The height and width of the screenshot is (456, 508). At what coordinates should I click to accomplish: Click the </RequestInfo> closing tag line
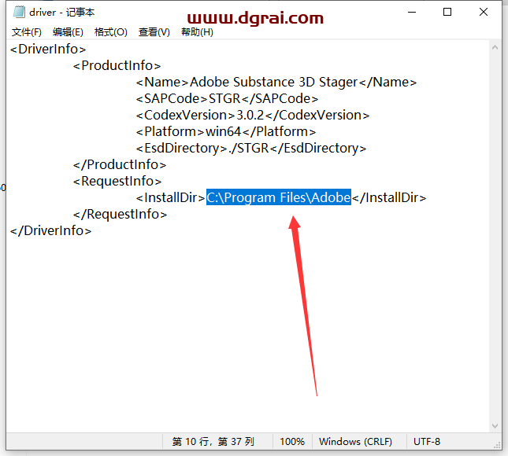(121, 214)
